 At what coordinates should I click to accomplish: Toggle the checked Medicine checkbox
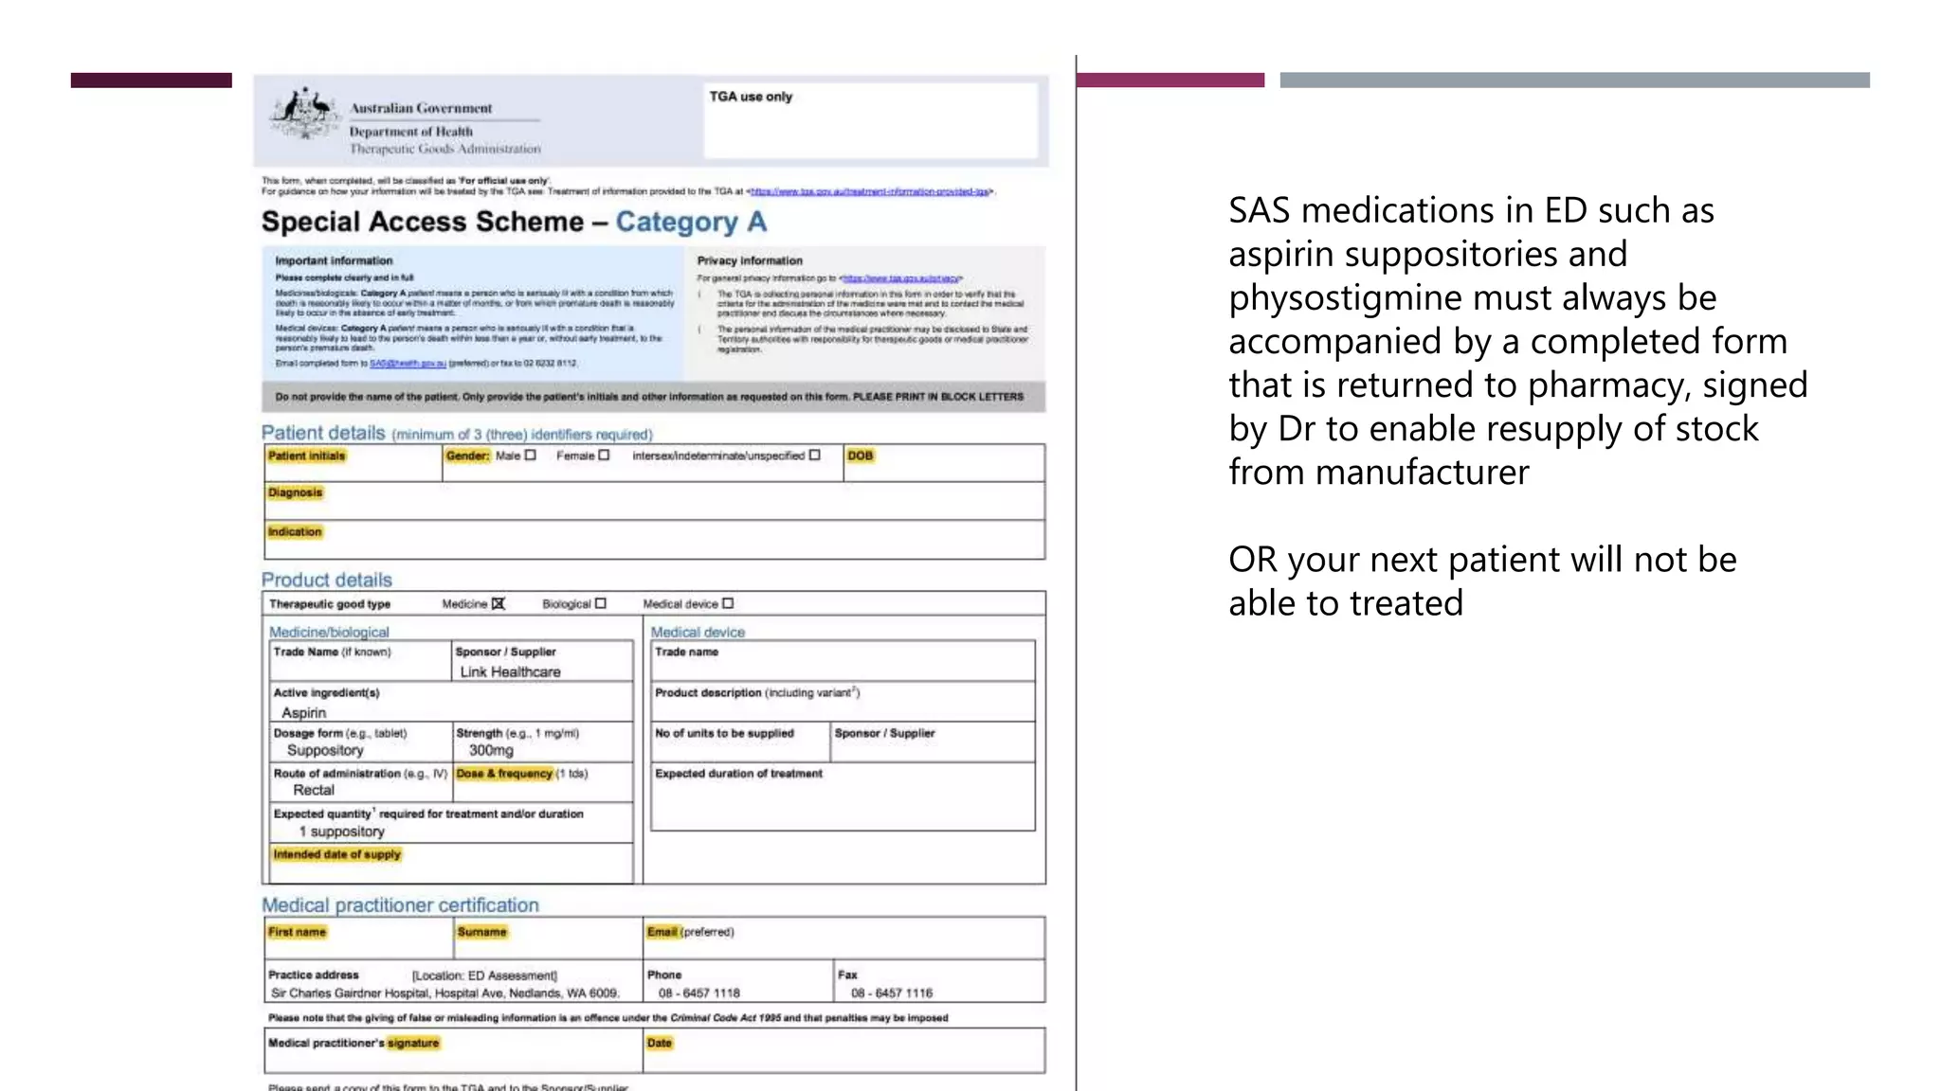tap(499, 603)
